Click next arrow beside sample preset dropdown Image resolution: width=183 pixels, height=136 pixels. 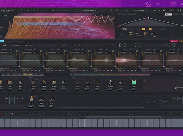click(72, 45)
